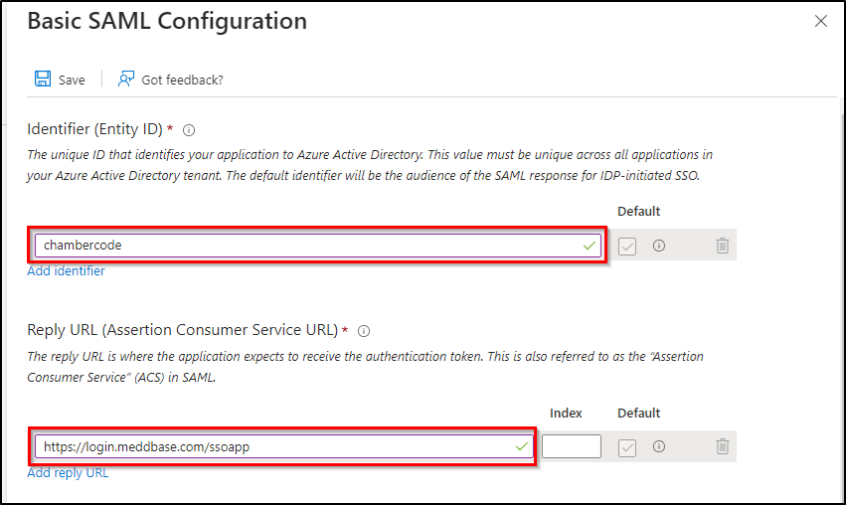Click info icon beside Identifier (Entity ID) heading
This screenshot has width=846, height=505.
tap(189, 130)
